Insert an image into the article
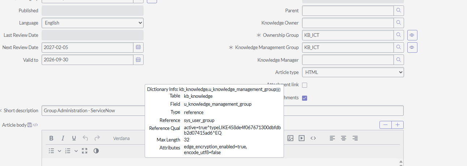 (x=290, y=138)
